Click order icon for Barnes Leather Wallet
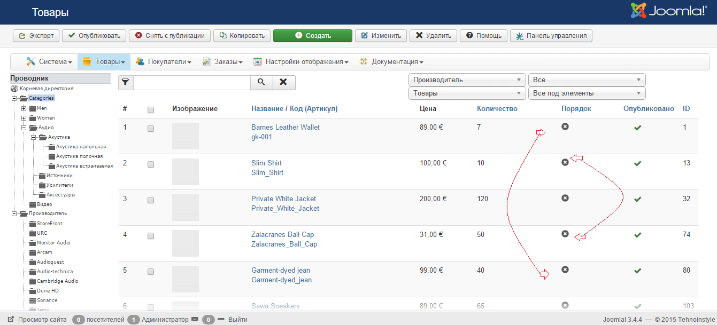Screen dimensions: 717x325 pyautogui.click(x=565, y=126)
